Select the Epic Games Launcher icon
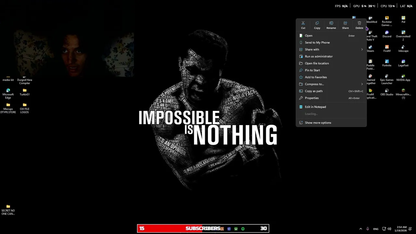This screenshot has width=416, height=234. (x=387, y=79)
